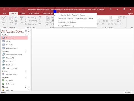This screenshot has height=101, width=134.
Task: Click the Alternate Row Color icon
Action: (x=120, y=24)
